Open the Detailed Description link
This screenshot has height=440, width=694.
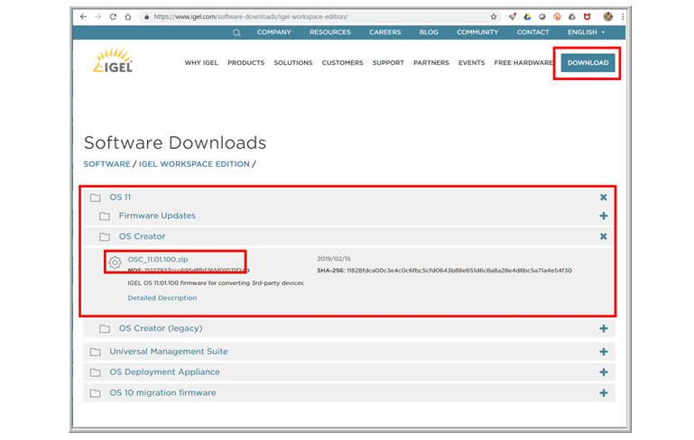[x=162, y=298]
